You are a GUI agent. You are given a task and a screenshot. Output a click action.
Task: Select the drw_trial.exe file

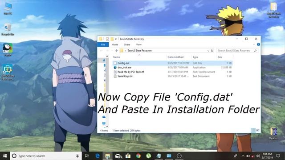pos(172,67)
